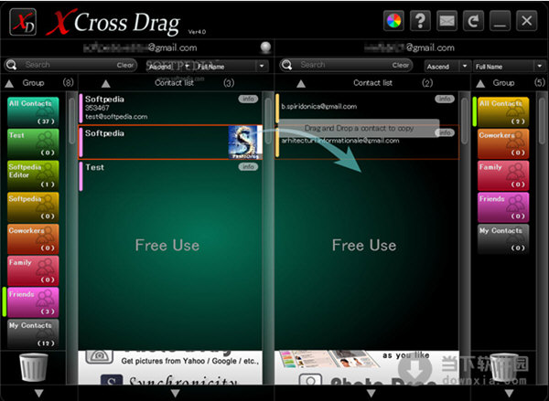Viewport: 549px width, 401px height.
Task: Open left Ascend sort order dropdown
Action: [x=169, y=66]
